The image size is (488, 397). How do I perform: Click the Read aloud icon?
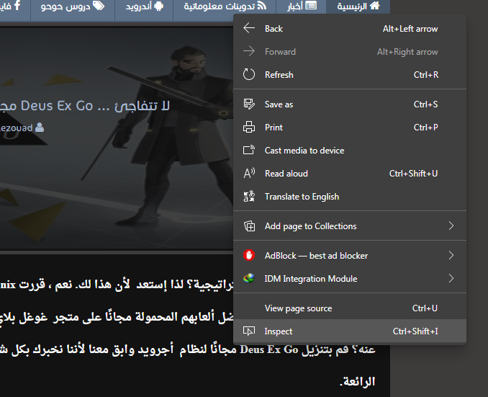[250, 174]
